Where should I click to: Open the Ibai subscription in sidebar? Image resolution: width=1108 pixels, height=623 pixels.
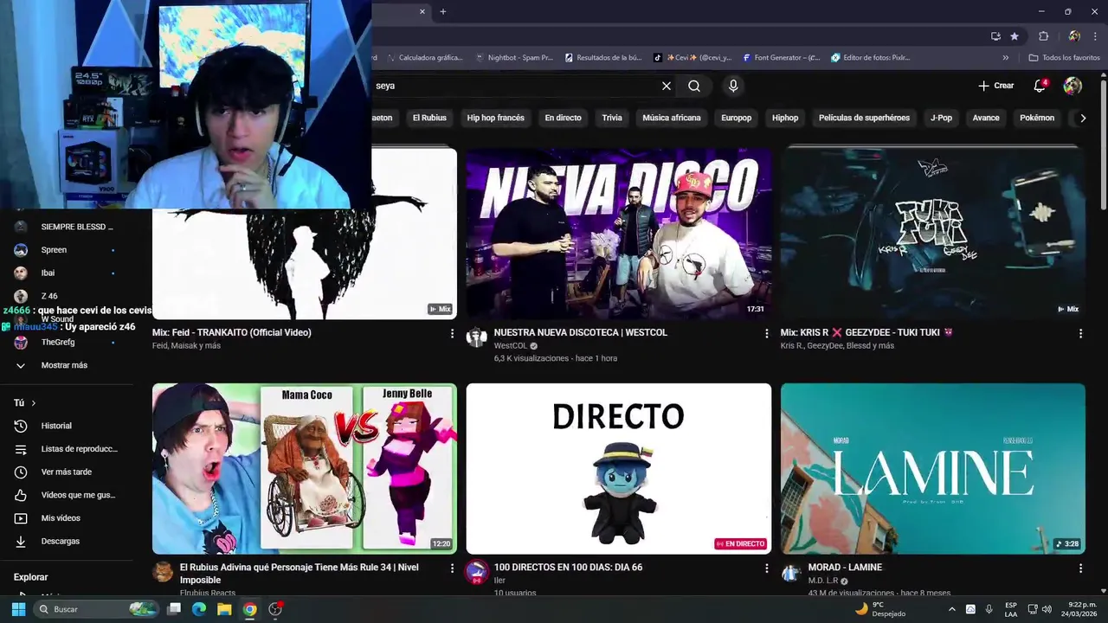point(67,273)
